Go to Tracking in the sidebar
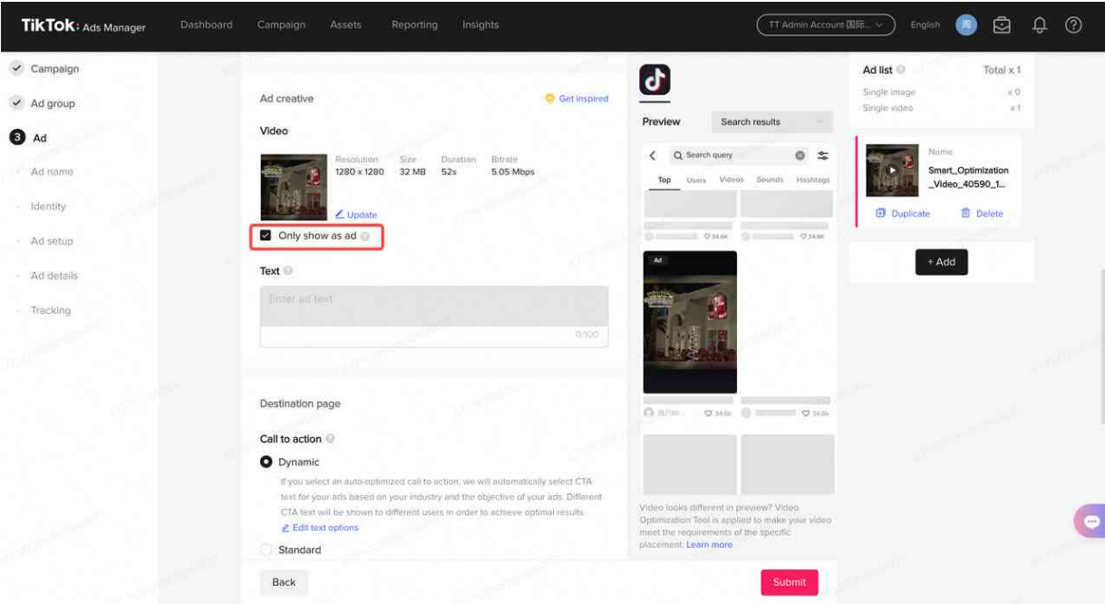Viewport: 1105px width, 604px height. (x=51, y=310)
